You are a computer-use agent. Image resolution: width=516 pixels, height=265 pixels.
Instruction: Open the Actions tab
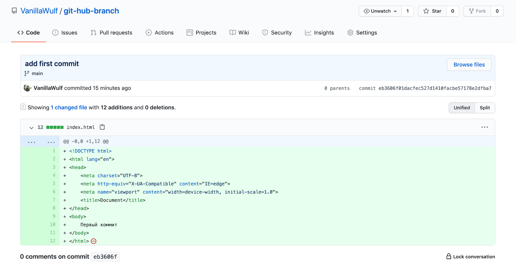[160, 33]
